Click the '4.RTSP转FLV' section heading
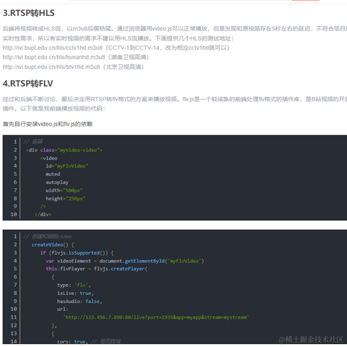This screenshot has height=347, width=347. click(27, 84)
